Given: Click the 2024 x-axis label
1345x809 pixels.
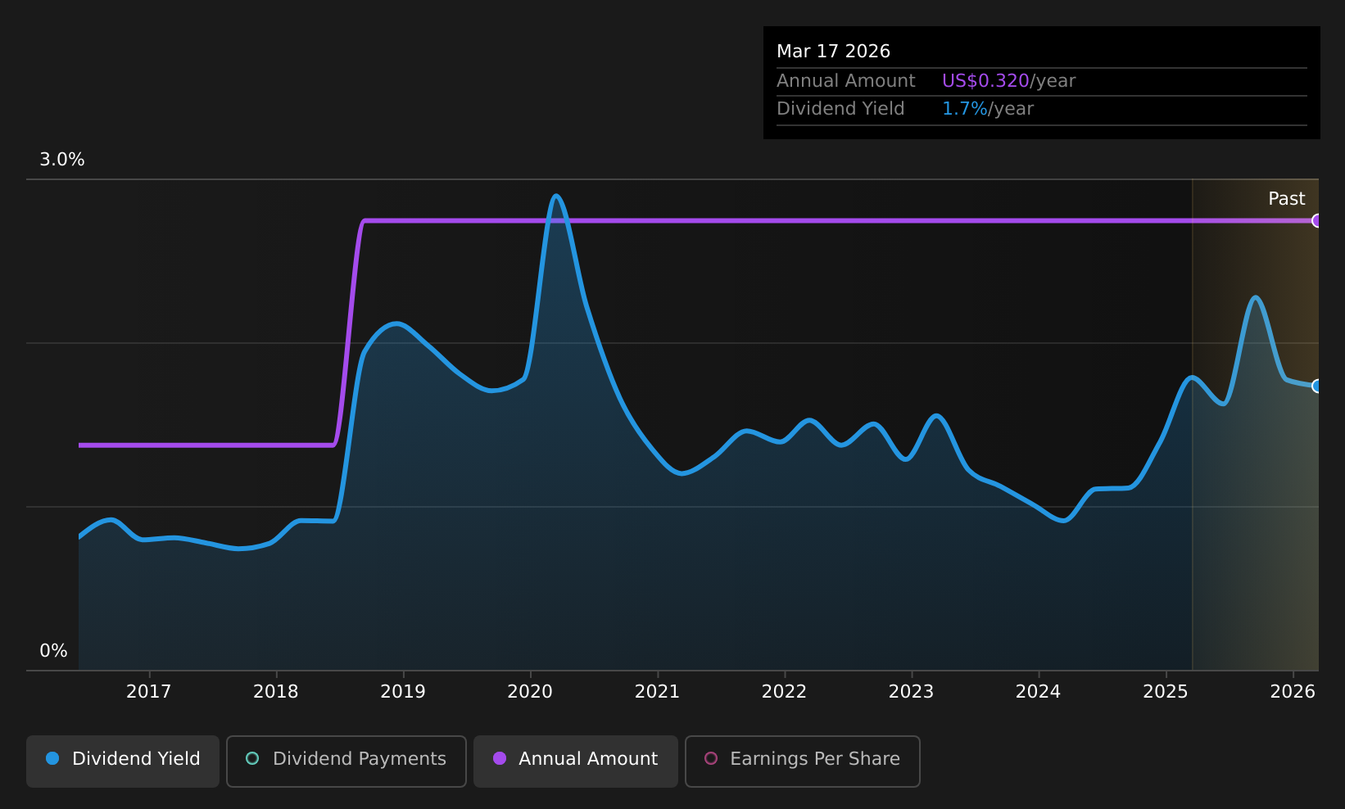Looking at the screenshot, I should tap(1039, 692).
